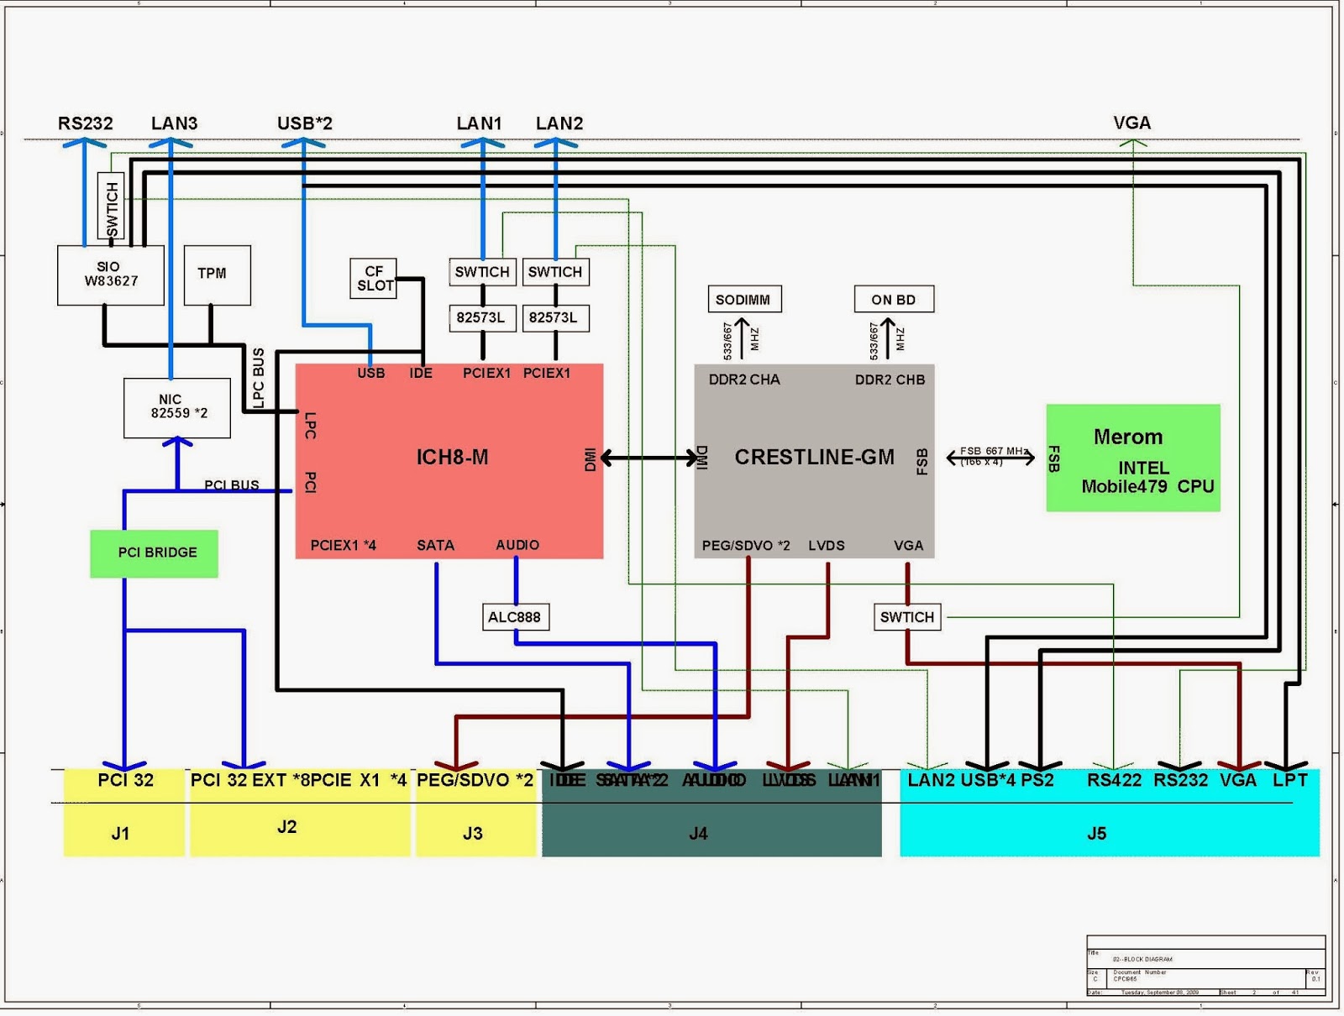Select the Merom Intel Mobile479 CPU block
This screenshot has height=1016, width=1344.
[1133, 458]
